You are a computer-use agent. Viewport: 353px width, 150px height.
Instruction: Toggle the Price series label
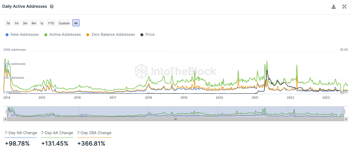150,35
